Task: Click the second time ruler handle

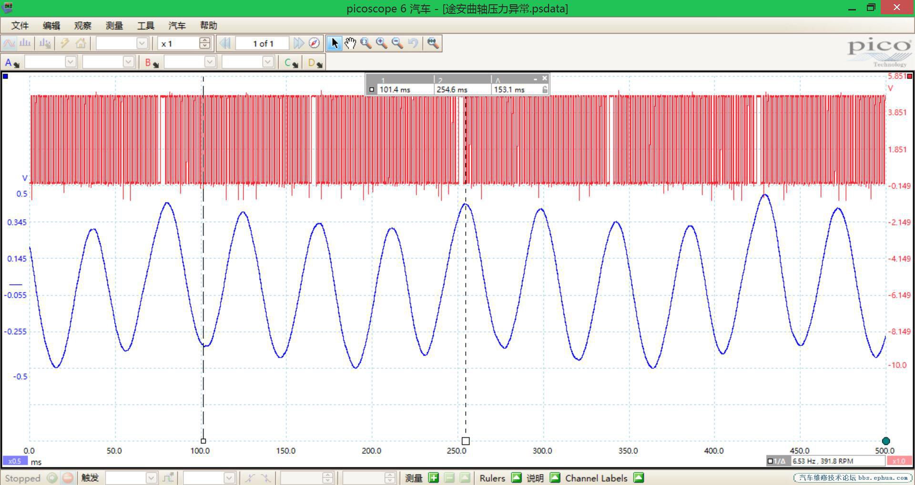Action: (x=466, y=441)
